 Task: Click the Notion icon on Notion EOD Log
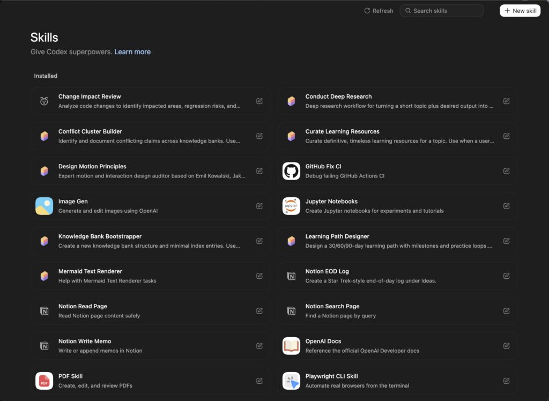coord(291,276)
